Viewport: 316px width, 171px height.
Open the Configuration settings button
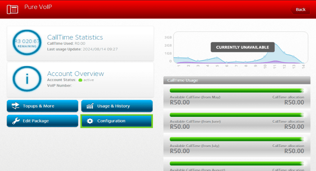coord(116,121)
